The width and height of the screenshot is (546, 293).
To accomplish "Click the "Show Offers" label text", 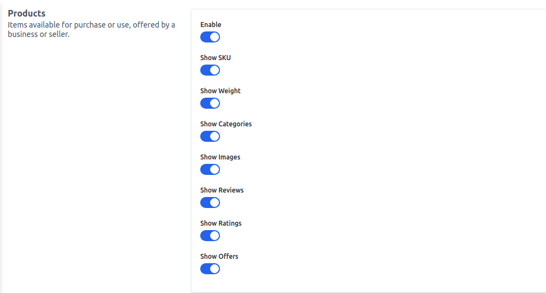I will 219,257.
